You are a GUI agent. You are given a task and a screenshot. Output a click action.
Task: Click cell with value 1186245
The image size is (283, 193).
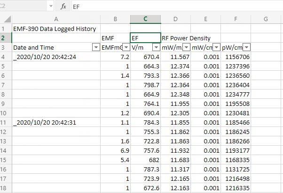(x=236, y=132)
